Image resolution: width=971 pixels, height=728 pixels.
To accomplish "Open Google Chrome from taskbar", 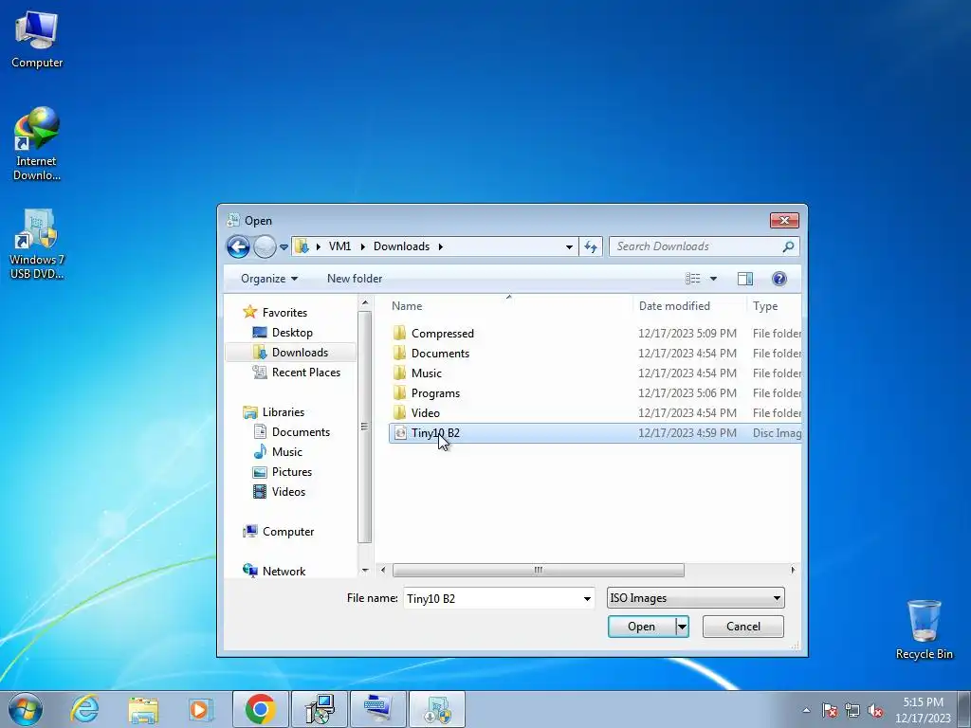I will click(x=260, y=709).
